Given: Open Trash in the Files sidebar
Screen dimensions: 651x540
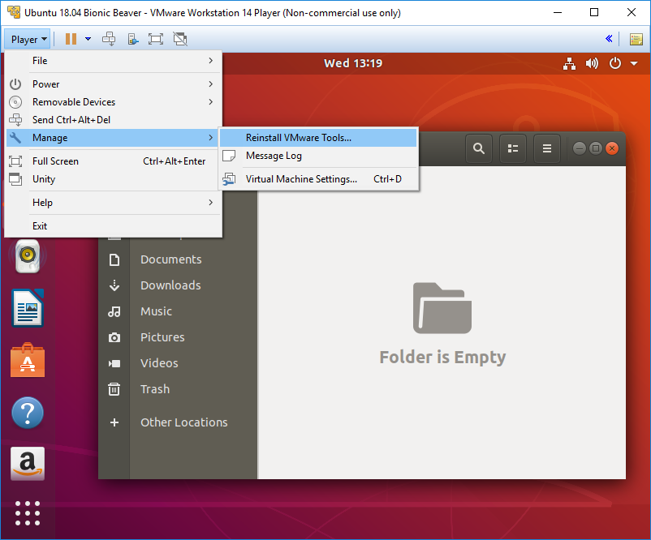Looking at the screenshot, I should 178,389.
